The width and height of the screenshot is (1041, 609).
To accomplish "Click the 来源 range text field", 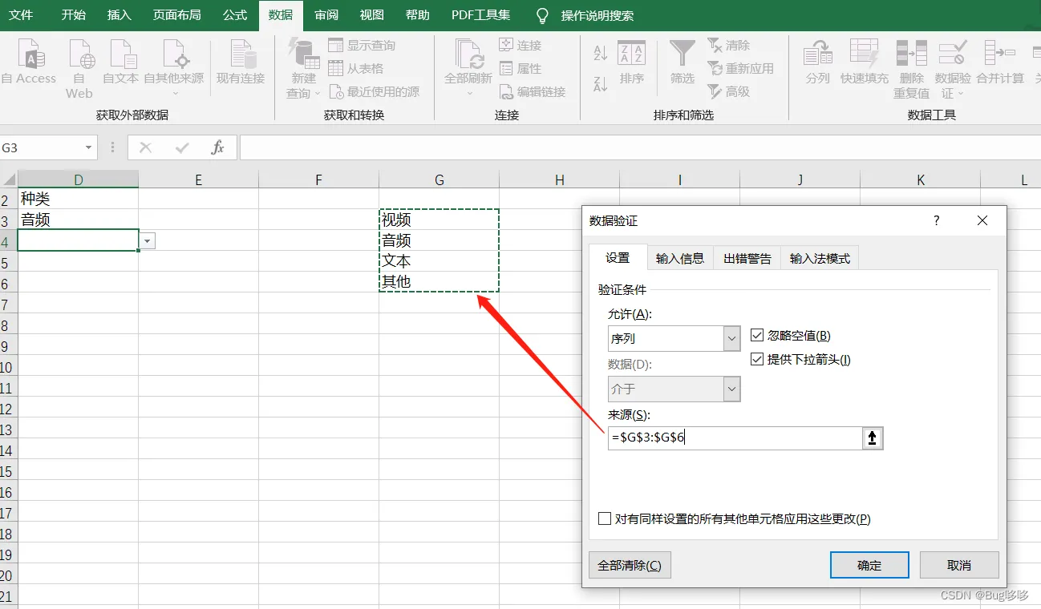I will click(735, 438).
